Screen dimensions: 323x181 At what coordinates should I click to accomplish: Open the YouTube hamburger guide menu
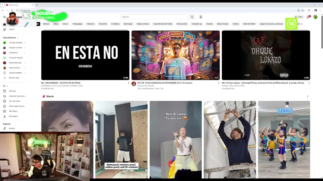(4, 17)
